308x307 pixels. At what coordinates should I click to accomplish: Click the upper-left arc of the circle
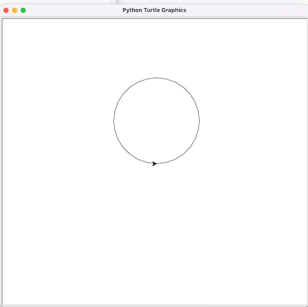127,90
